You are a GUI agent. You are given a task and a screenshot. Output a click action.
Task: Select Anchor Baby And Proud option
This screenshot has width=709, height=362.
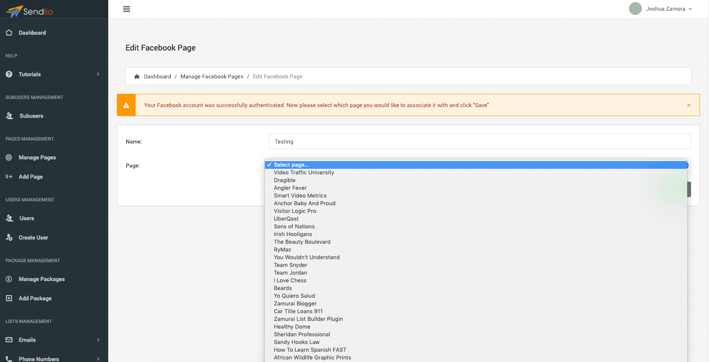pyautogui.click(x=476, y=203)
